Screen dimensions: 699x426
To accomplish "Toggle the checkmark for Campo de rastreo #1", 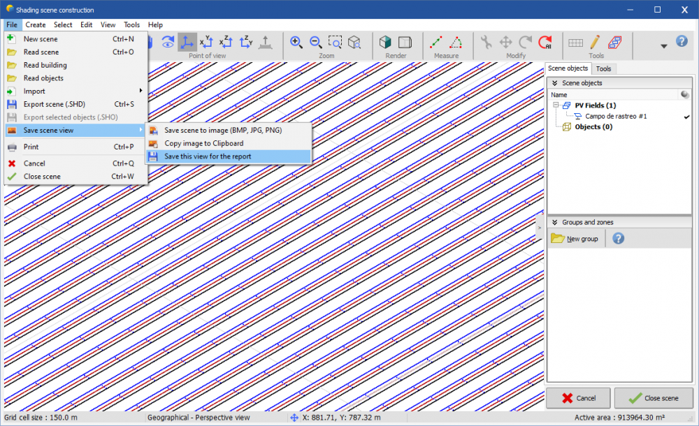I will pyautogui.click(x=686, y=117).
